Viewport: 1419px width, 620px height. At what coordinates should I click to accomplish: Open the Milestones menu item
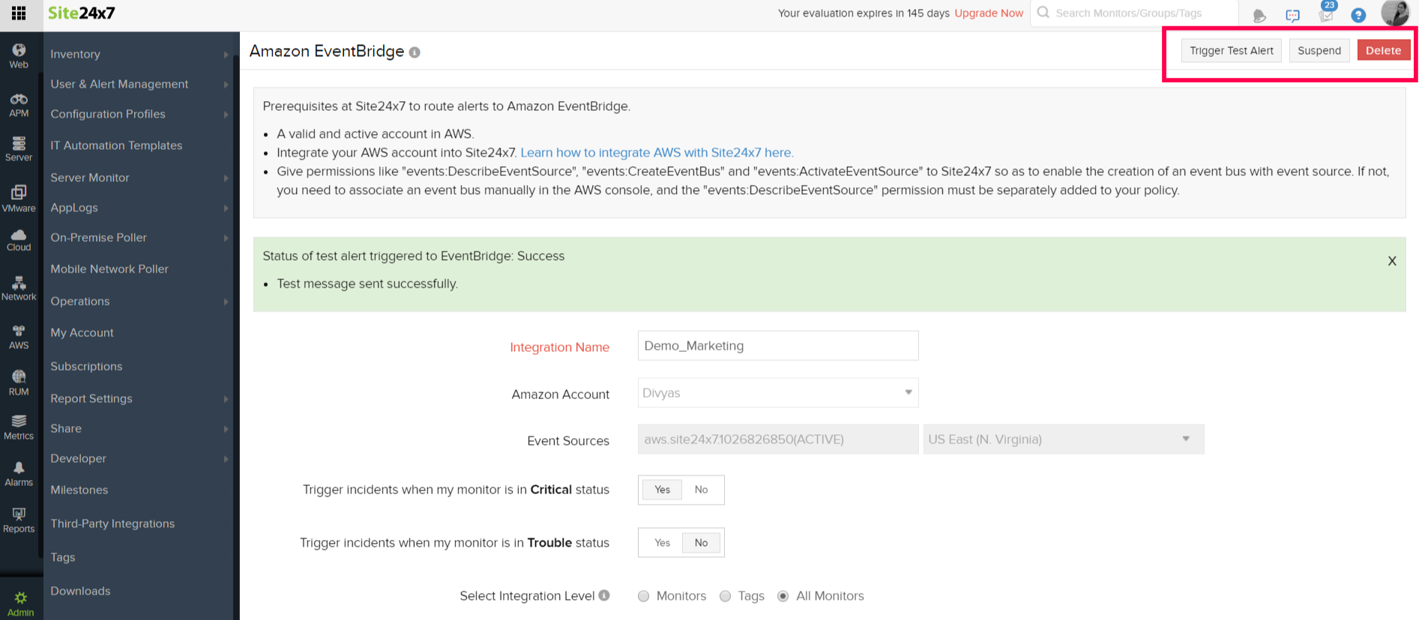coord(79,490)
